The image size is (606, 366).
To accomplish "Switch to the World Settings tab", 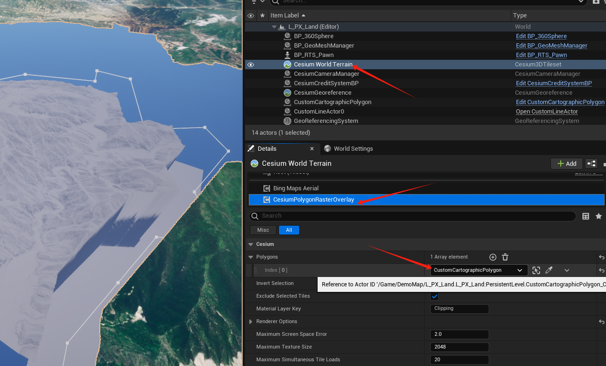I will click(353, 149).
